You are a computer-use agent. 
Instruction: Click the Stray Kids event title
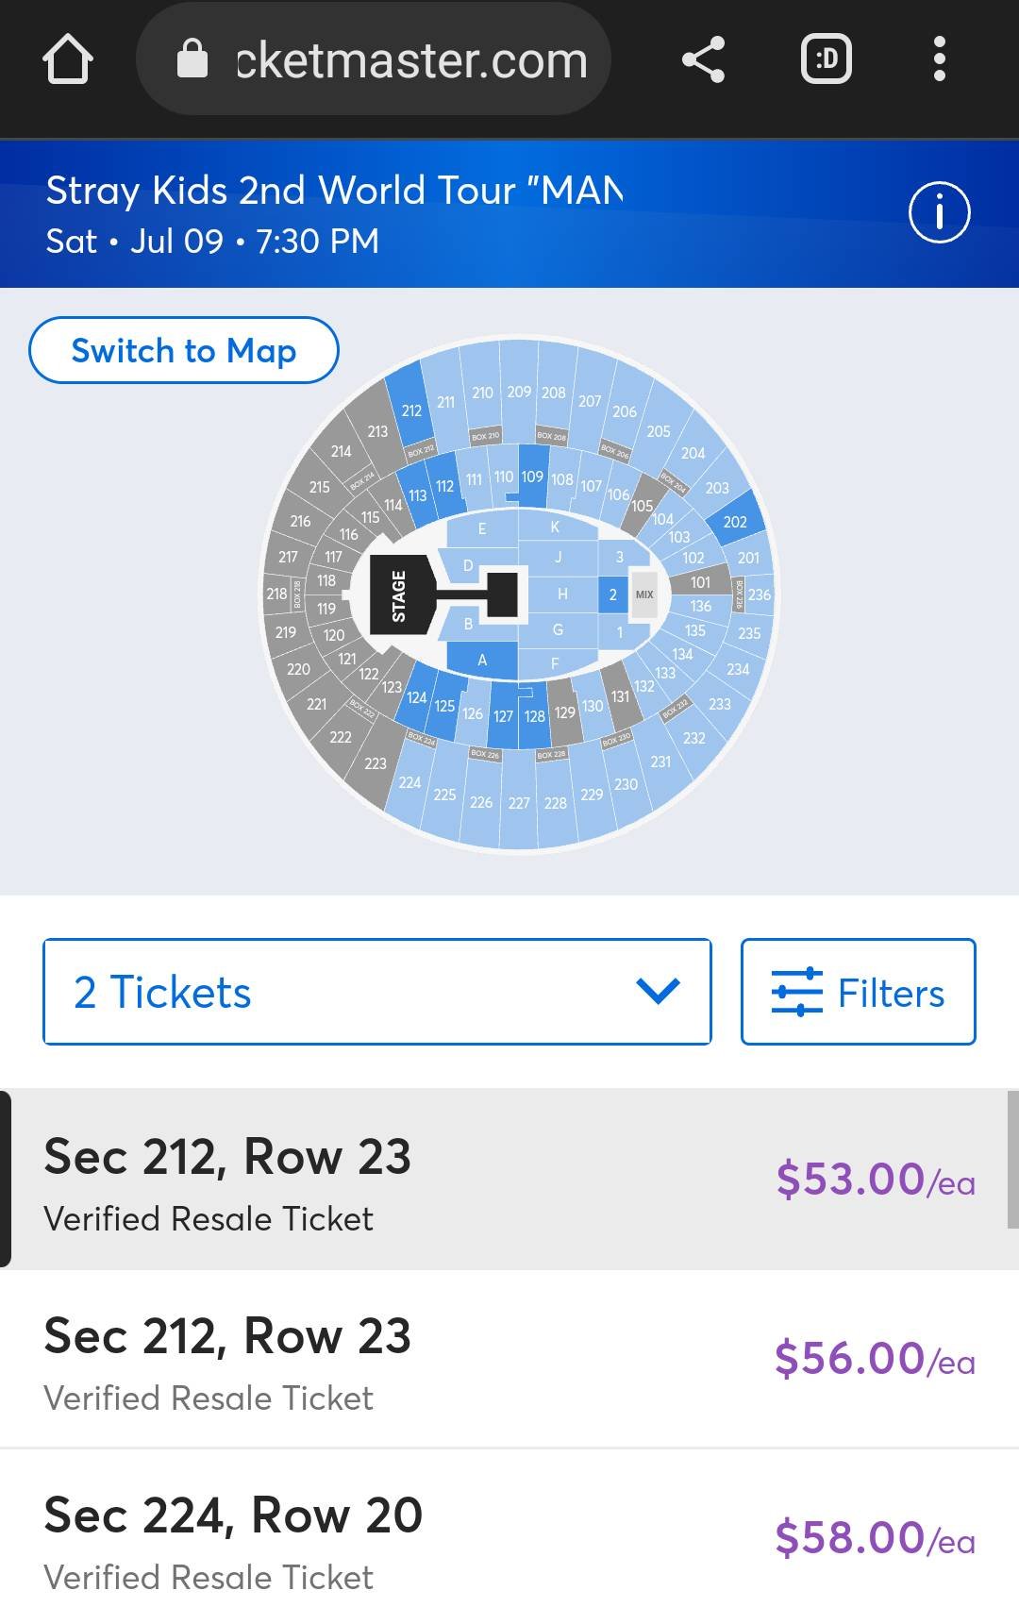tap(334, 191)
